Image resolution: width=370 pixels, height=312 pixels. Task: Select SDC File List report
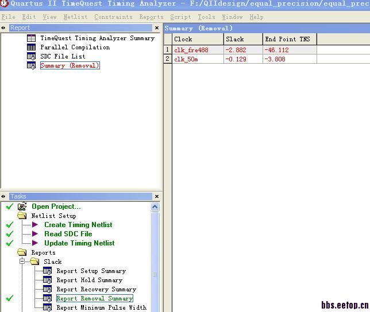click(63, 57)
